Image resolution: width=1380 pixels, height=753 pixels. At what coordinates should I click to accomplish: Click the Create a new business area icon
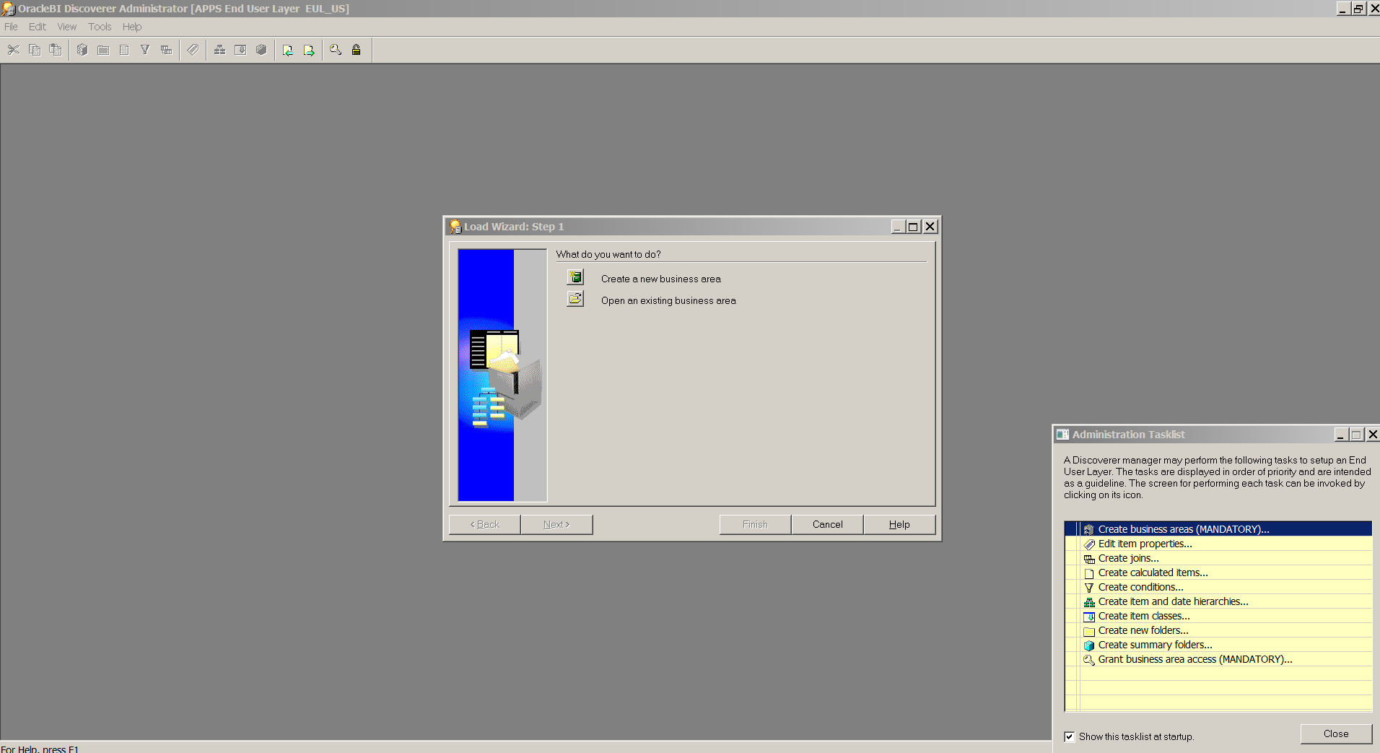pos(575,277)
